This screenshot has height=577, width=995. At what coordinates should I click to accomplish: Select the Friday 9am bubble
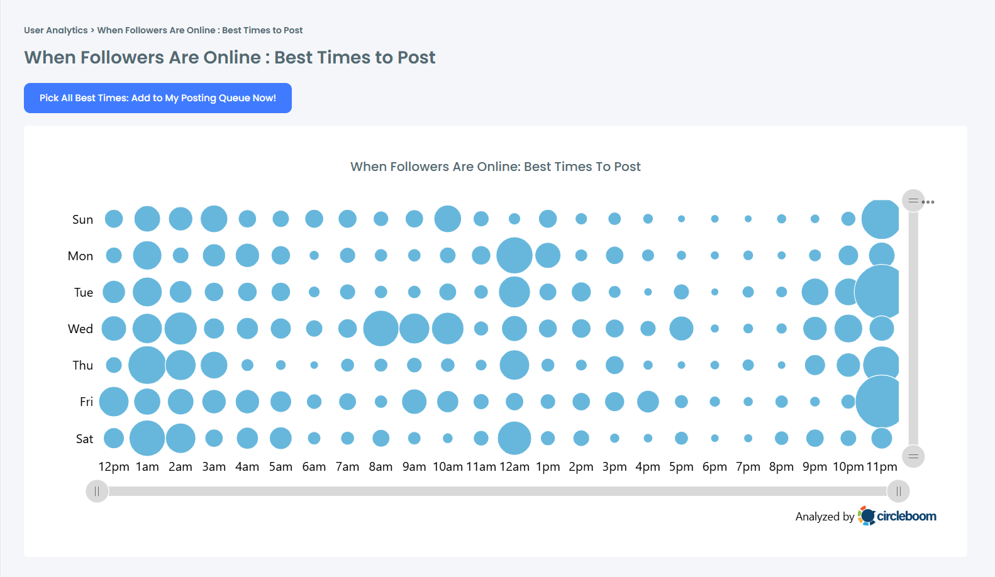[x=414, y=402]
